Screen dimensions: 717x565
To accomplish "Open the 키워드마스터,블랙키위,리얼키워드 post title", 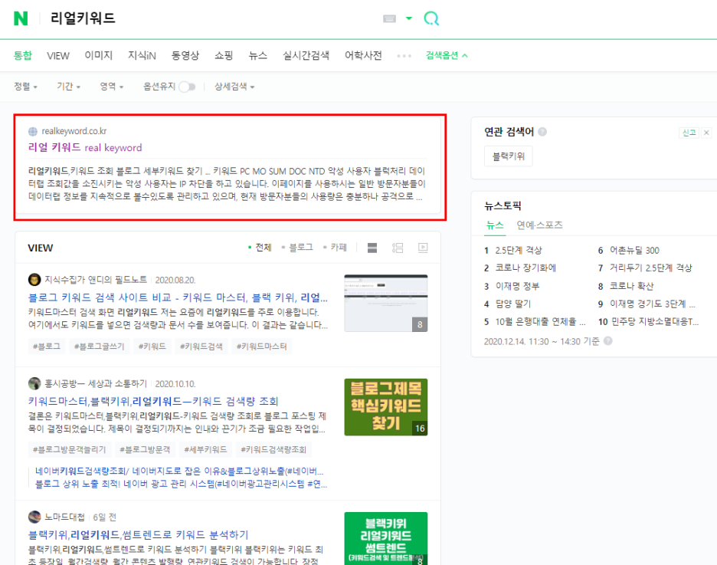I will tap(153, 401).
